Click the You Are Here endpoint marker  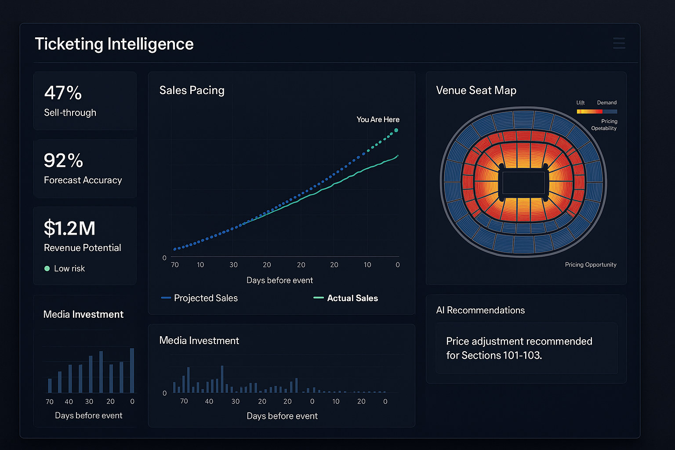pos(396,130)
